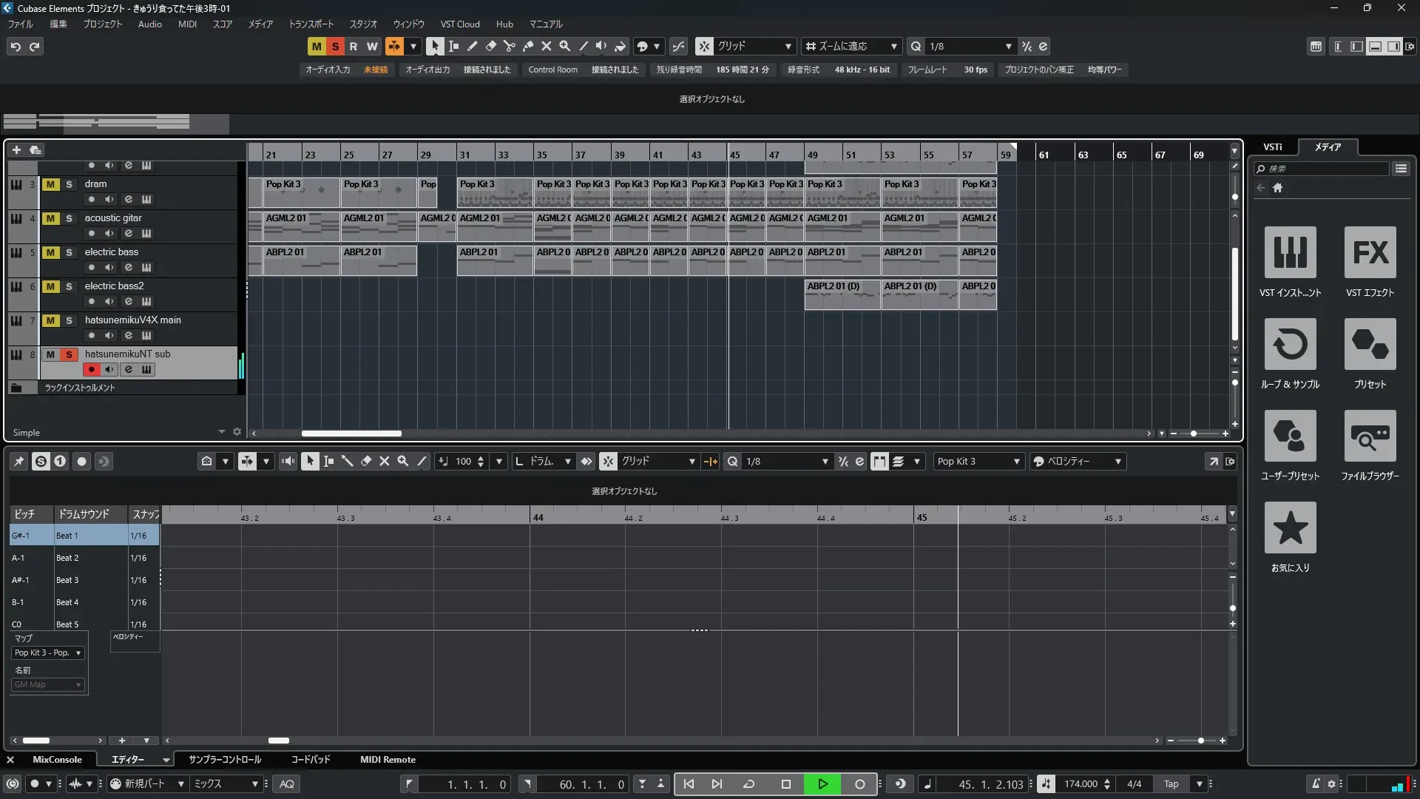Image resolution: width=1420 pixels, height=799 pixels.
Task: Open the velocity (ベロシティー) dropdown in the editor
Action: click(x=1077, y=461)
